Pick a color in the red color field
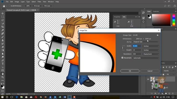This screenshot has height=99, width=177. [x=161, y=20]
